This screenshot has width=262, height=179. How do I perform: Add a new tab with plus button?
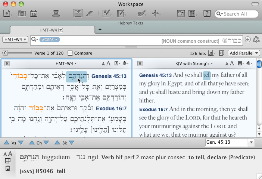(100, 30)
